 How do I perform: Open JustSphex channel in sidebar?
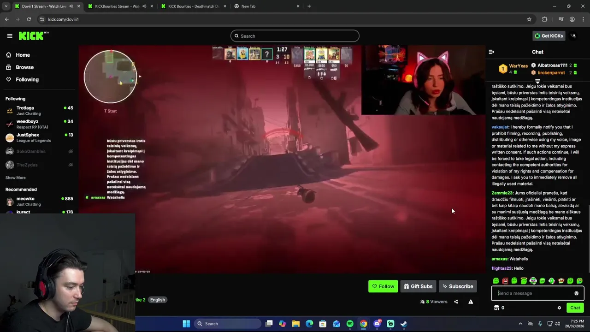click(x=39, y=137)
